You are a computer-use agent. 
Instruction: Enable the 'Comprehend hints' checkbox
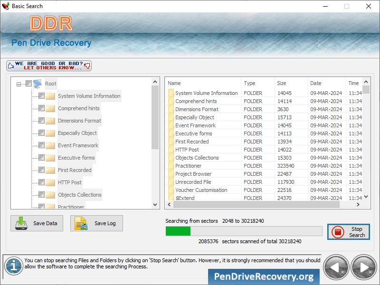coord(40,108)
